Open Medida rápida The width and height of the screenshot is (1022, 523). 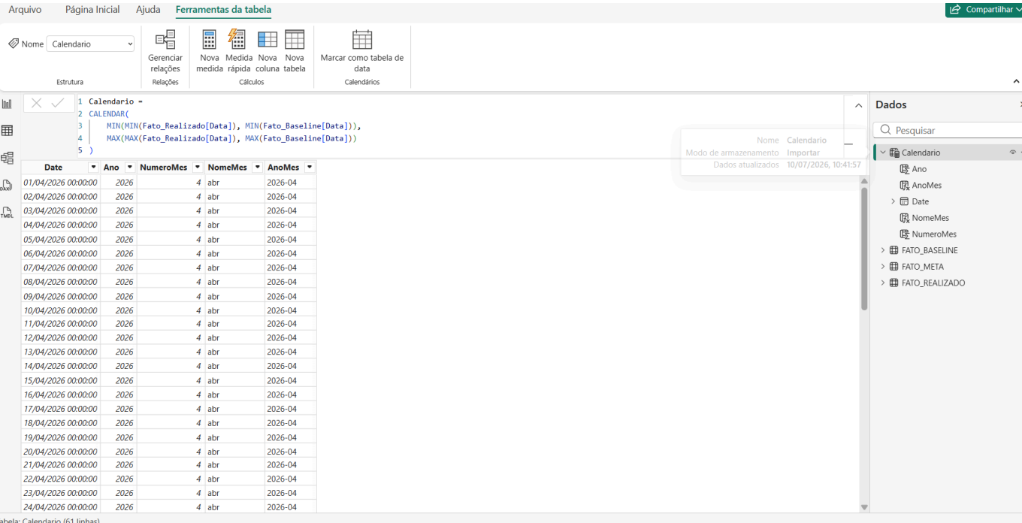click(x=239, y=52)
